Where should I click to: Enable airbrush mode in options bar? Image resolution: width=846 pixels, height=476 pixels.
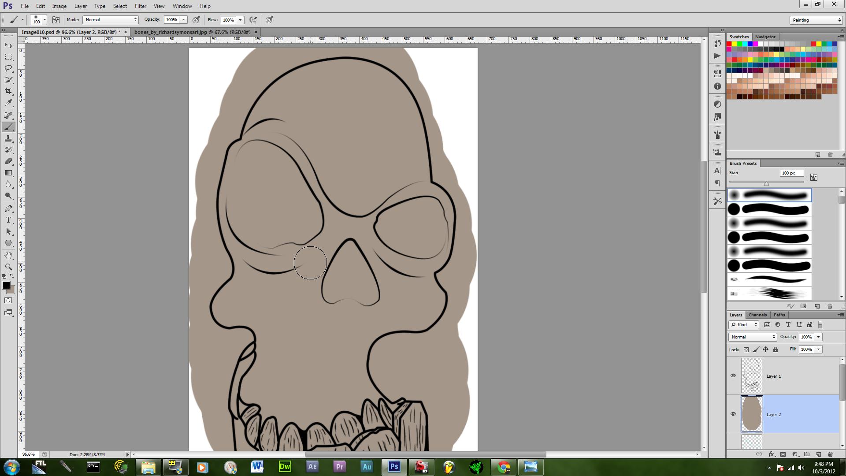(x=253, y=20)
